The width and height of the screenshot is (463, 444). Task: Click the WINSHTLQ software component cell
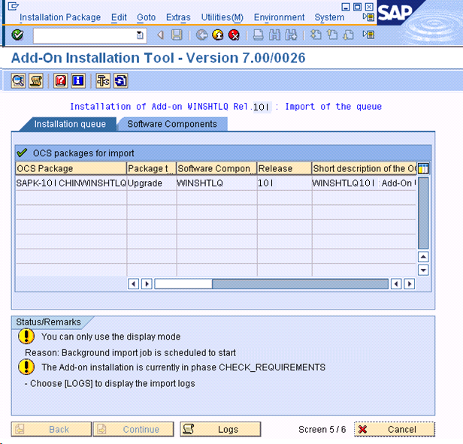216,183
